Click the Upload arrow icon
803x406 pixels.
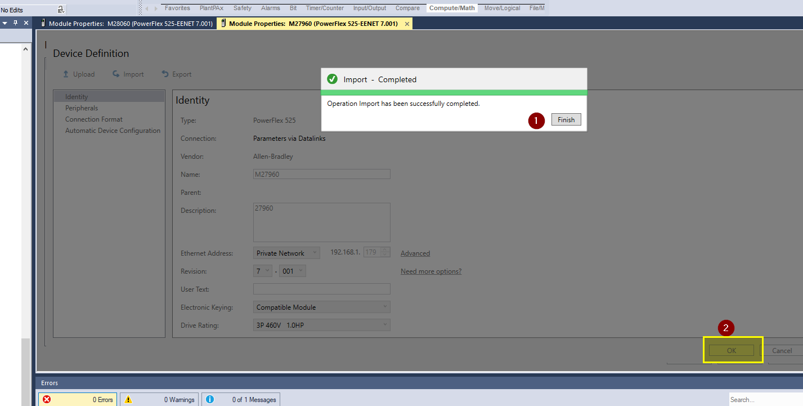[66, 74]
